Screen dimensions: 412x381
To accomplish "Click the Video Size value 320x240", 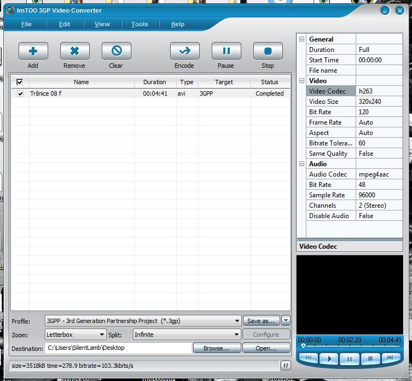I will tap(379, 101).
